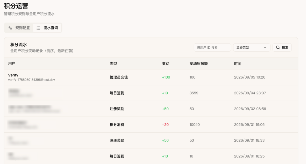This screenshot has width=306, height=164.
Task: Click the balance value 10040
Action: pos(195,125)
